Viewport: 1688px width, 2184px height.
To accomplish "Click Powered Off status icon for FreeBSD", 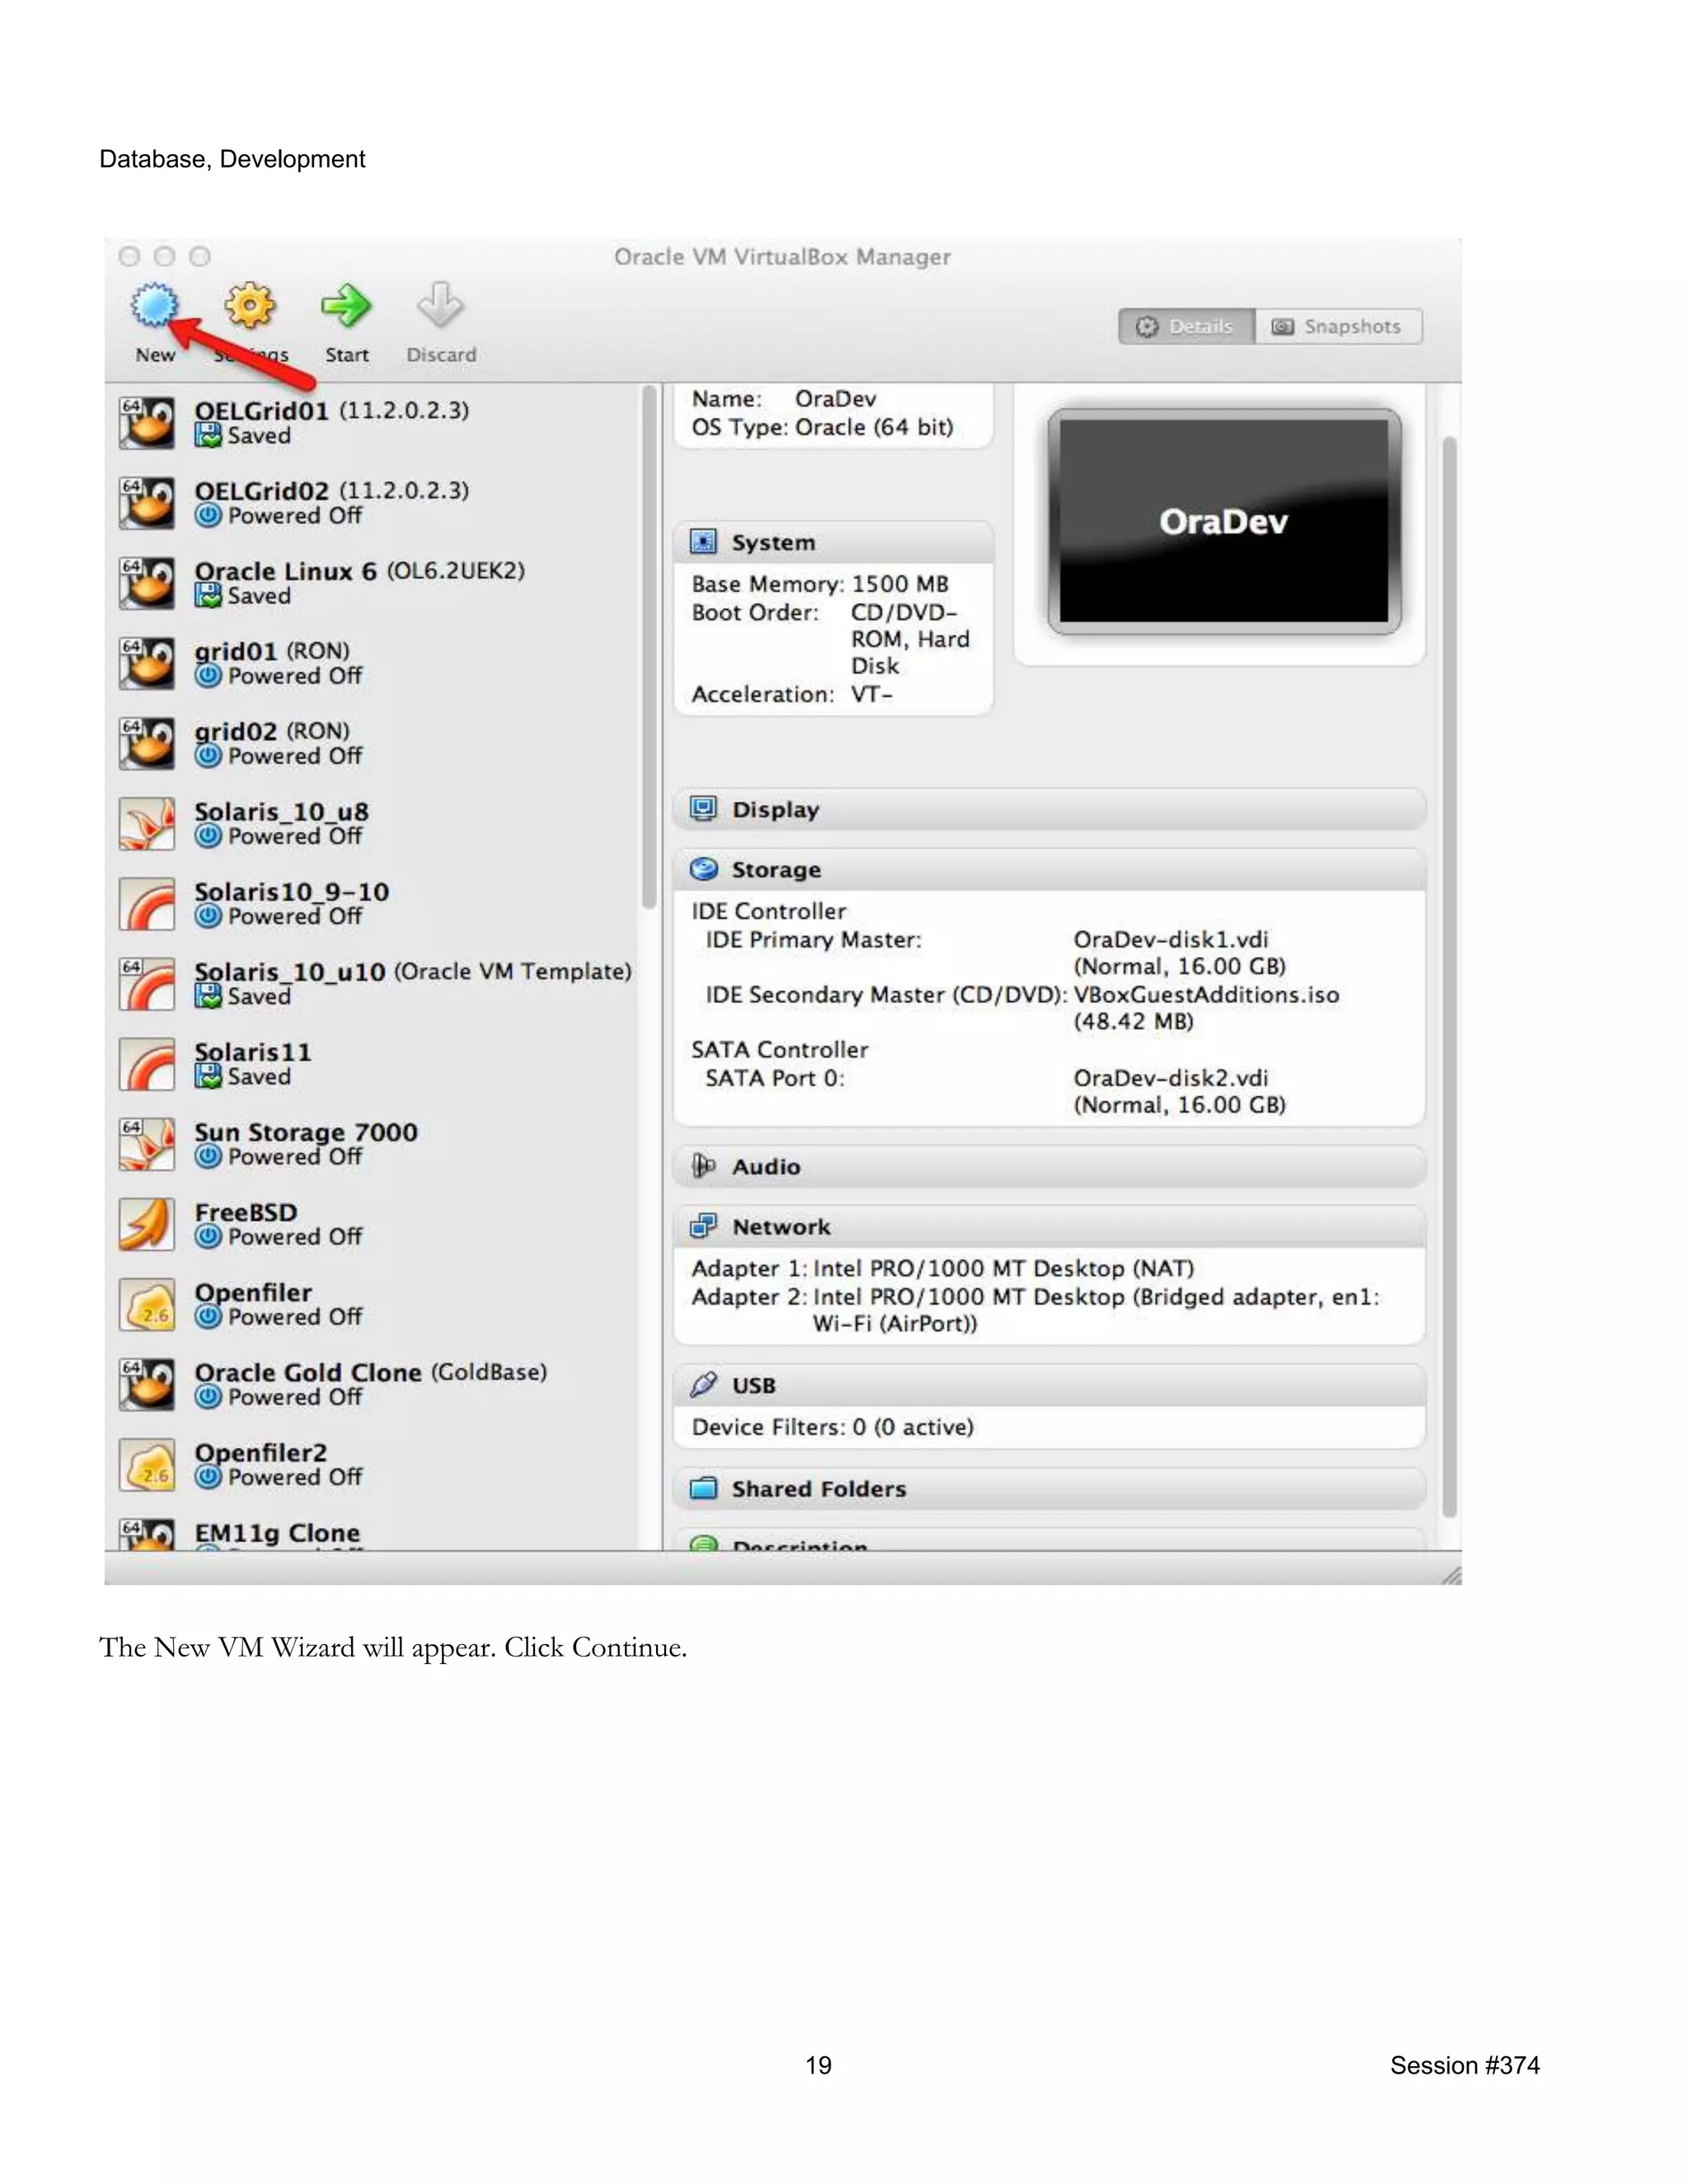I will 208,1236.
